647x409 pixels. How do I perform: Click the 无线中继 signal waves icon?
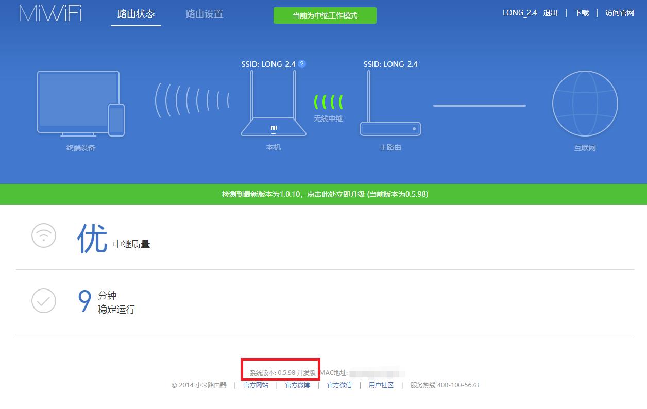point(328,101)
